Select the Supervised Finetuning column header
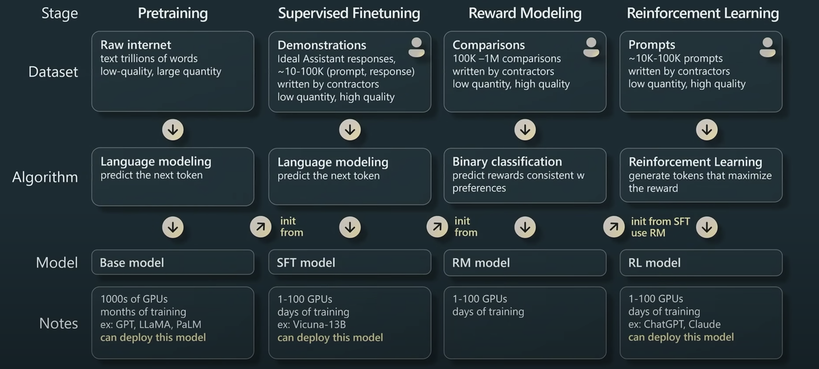 tap(349, 13)
